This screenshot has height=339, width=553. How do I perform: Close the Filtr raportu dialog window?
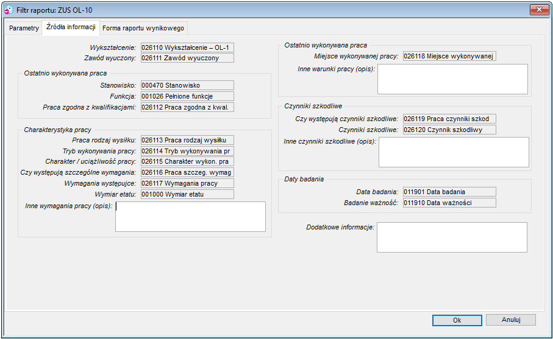539,10
